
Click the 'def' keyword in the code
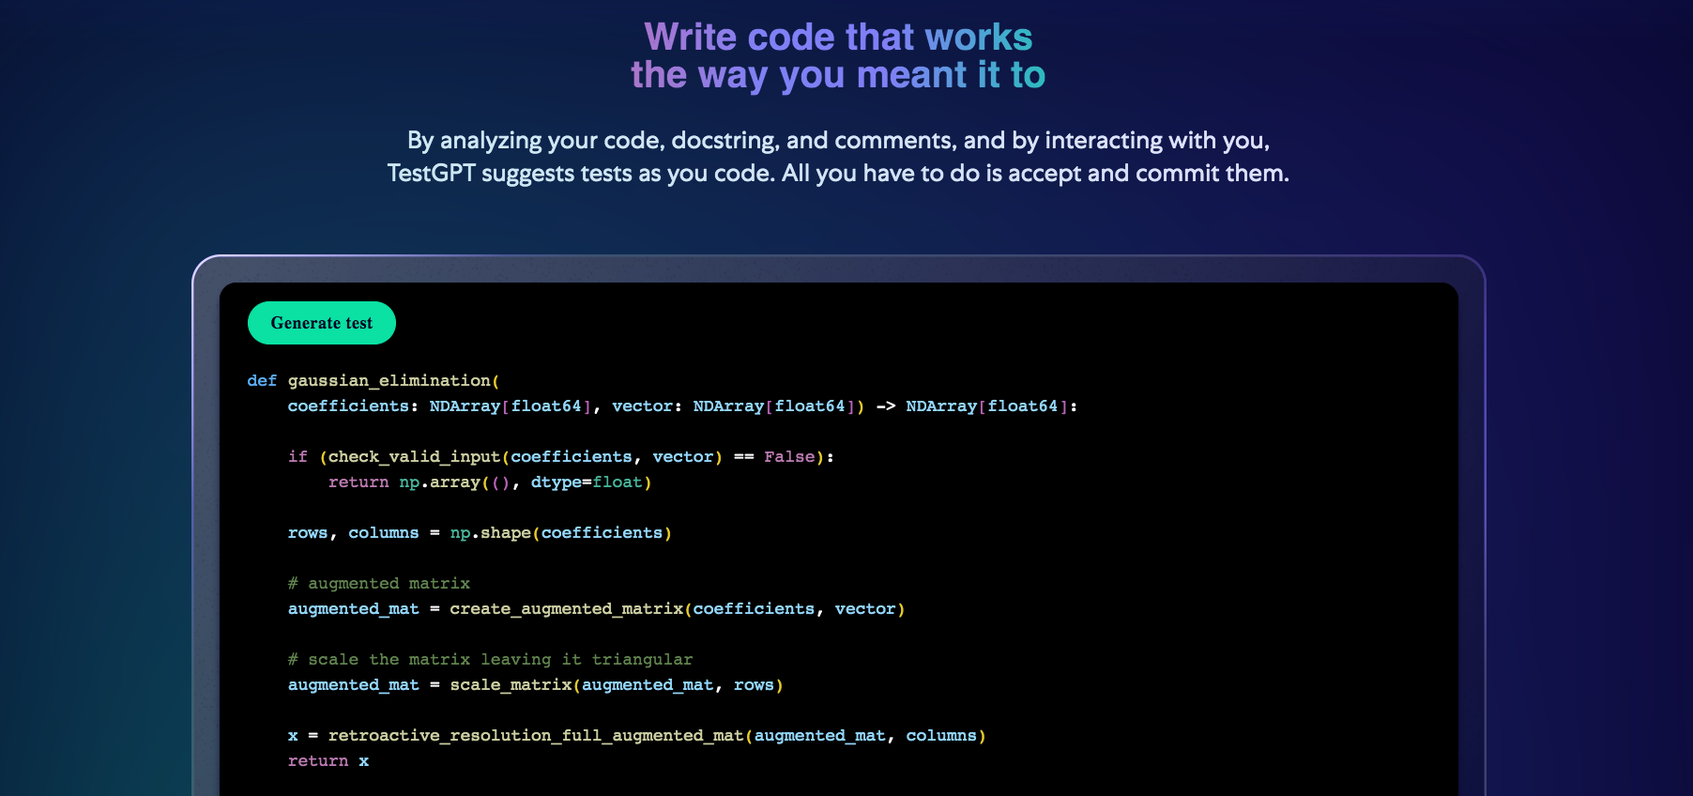click(x=262, y=380)
